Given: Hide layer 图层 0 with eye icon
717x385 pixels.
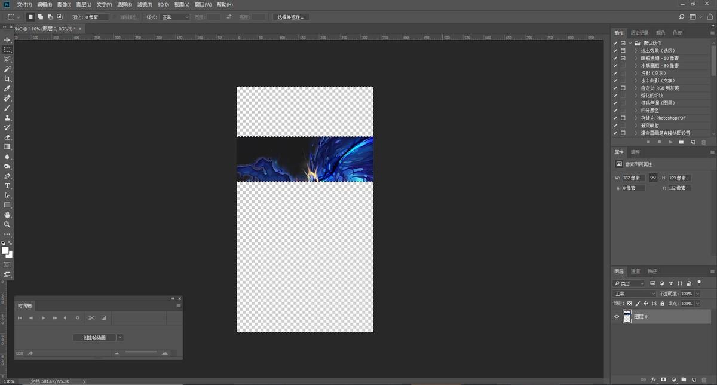Looking at the screenshot, I should coord(617,317).
